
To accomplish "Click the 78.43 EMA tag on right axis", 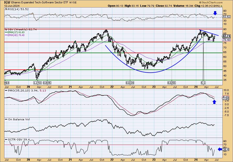I will (227, 40).
